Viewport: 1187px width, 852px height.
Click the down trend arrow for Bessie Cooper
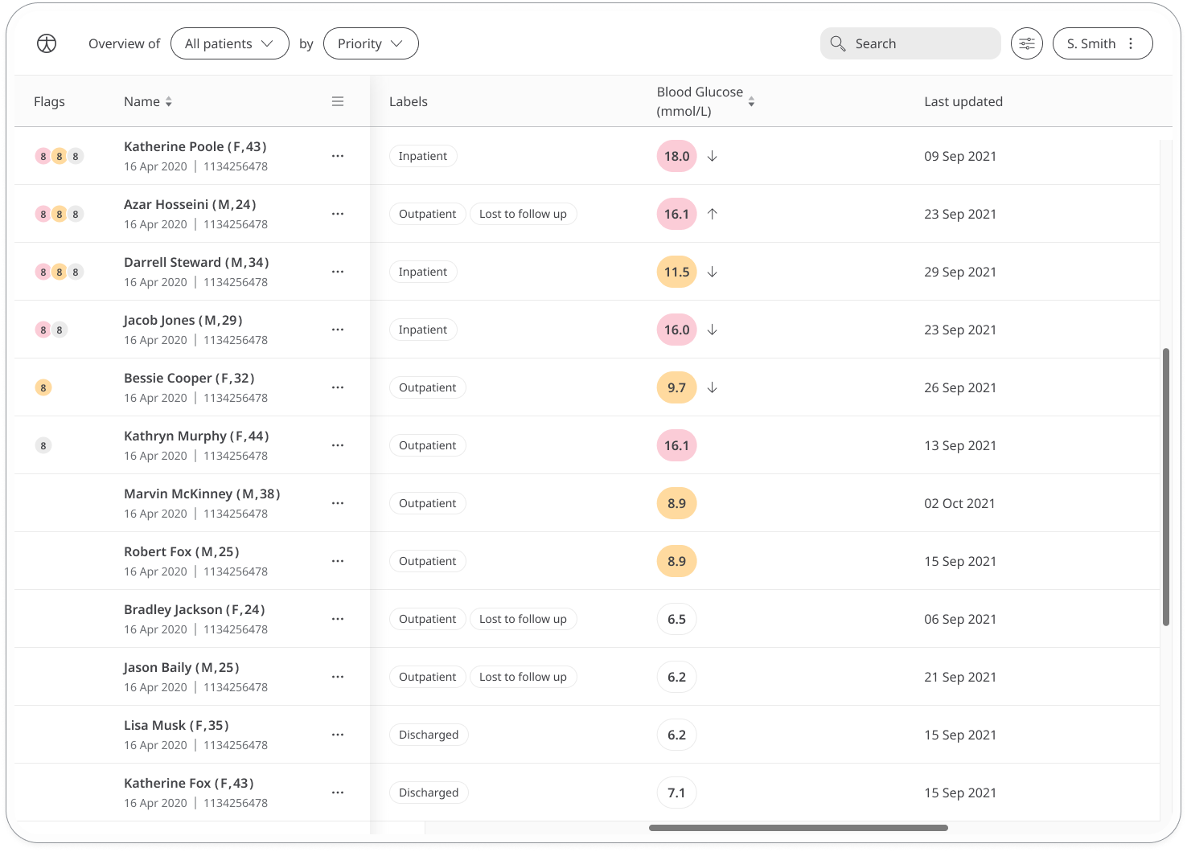click(713, 387)
